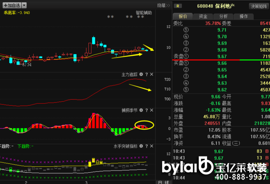This screenshot has height=184, width=270.
Task: Open the 决策矩阵 button
Action: 258,6
